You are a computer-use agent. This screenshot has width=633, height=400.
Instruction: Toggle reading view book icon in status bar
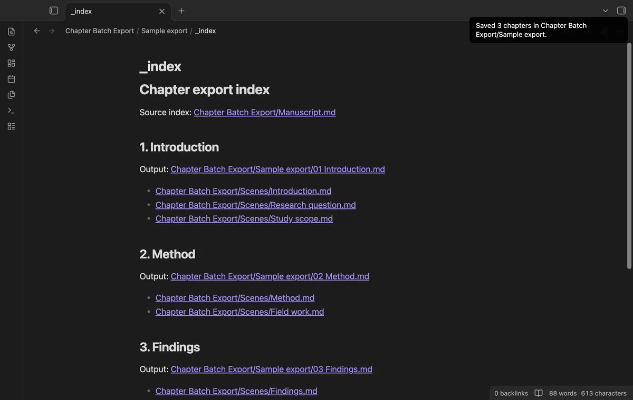539,393
